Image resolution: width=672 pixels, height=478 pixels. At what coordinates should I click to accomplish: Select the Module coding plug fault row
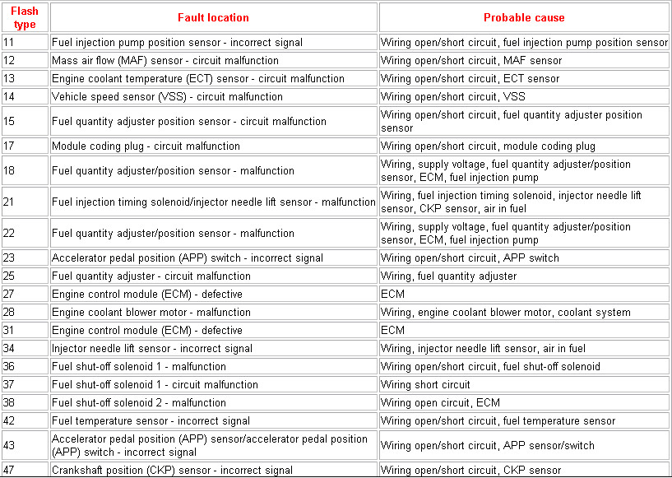point(146,146)
